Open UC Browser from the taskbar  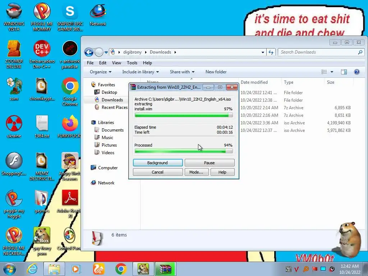point(98,269)
